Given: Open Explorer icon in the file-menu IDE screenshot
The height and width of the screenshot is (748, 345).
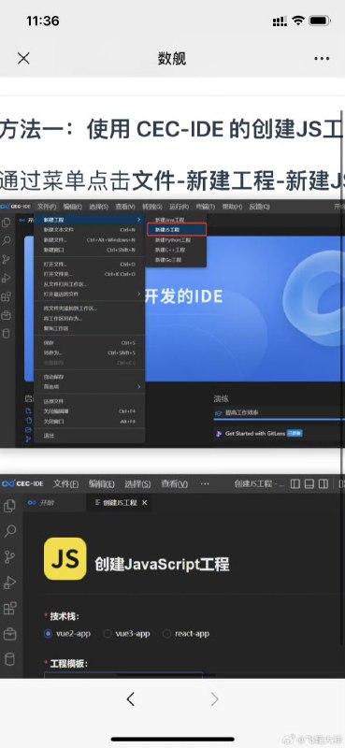Looking at the screenshot, I should pos(7,223).
